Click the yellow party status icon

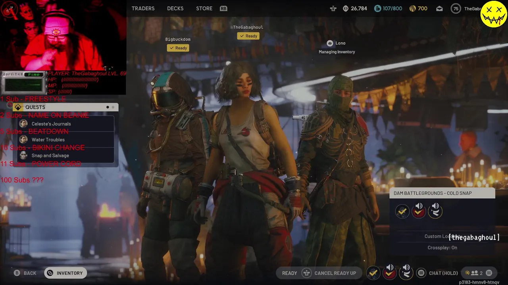(467, 273)
